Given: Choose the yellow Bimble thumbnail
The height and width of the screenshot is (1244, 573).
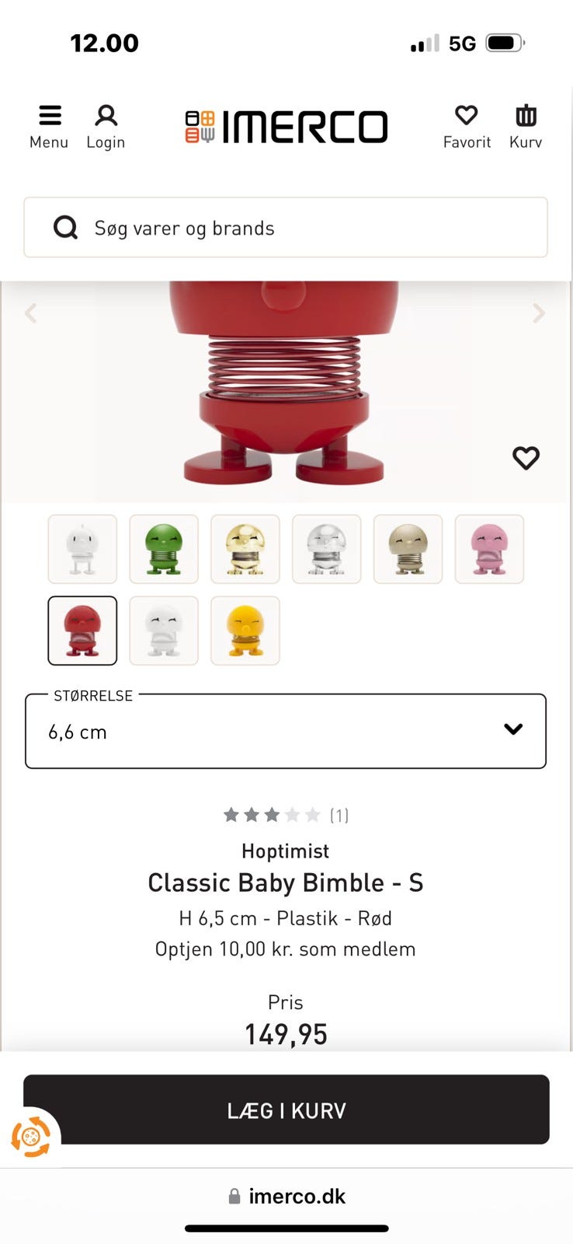Looking at the screenshot, I should [245, 631].
